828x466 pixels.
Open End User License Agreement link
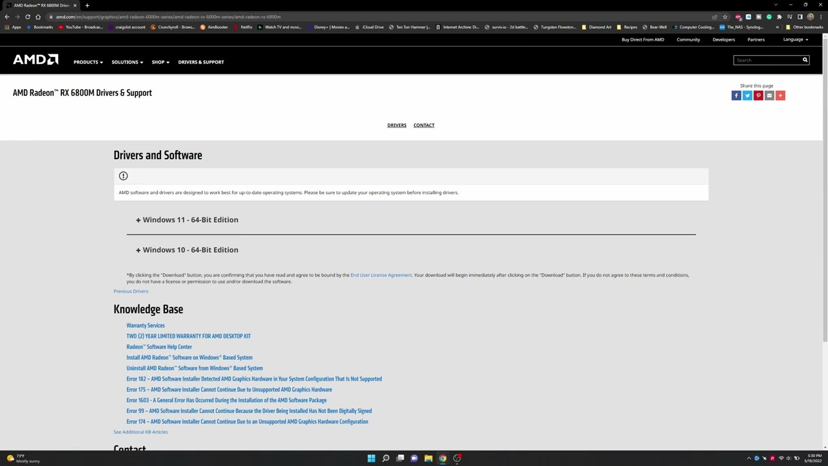click(x=381, y=275)
